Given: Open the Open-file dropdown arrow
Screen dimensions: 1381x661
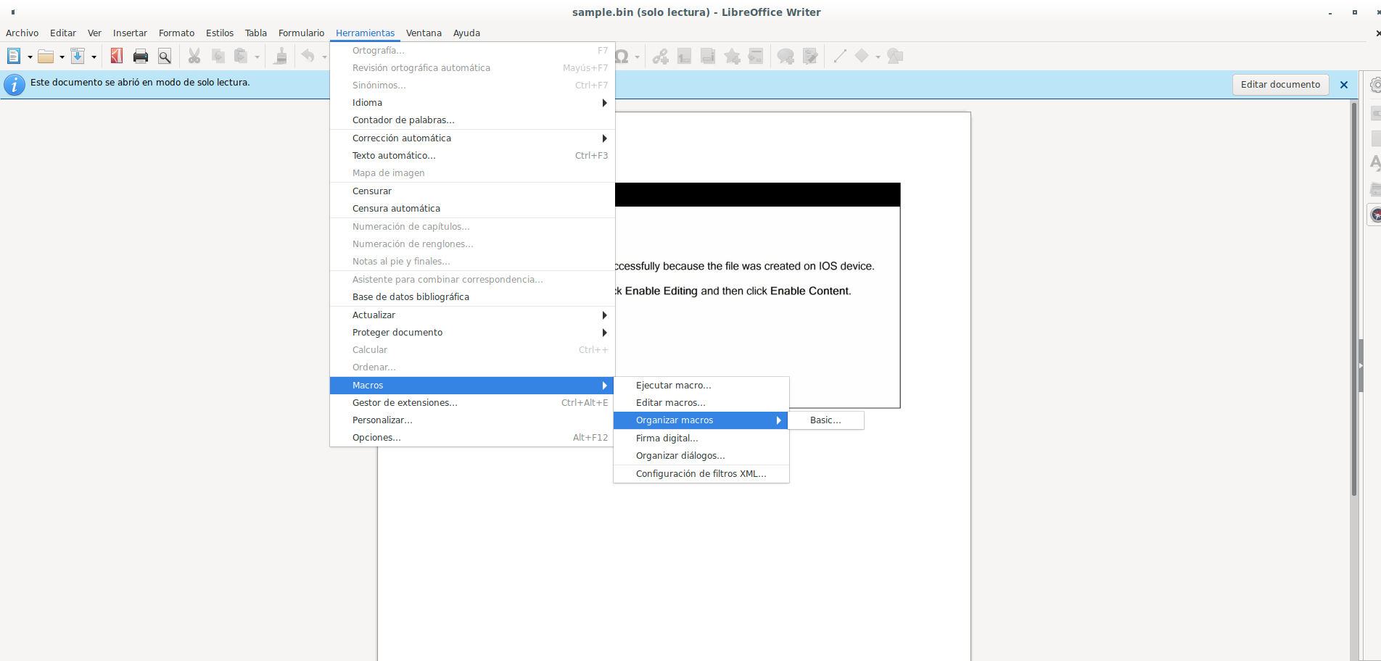Looking at the screenshot, I should pyautogui.click(x=62, y=57).
